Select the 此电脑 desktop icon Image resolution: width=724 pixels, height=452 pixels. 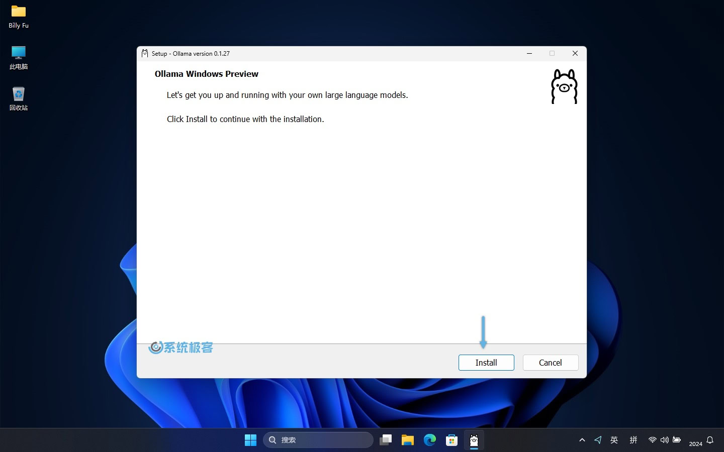tap(19, 58)
